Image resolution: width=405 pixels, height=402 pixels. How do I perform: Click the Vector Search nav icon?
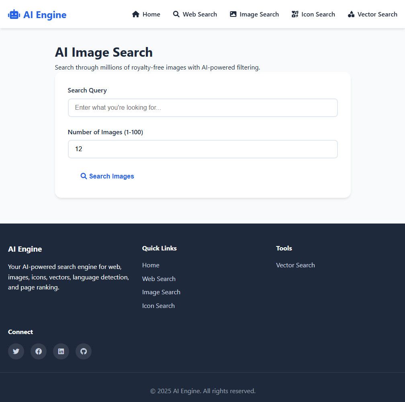tap(351, 14)
